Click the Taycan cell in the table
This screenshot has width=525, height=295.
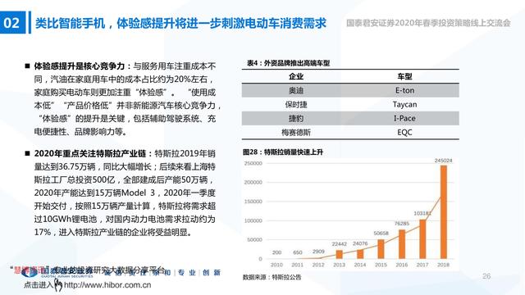[x=404, y=104]
